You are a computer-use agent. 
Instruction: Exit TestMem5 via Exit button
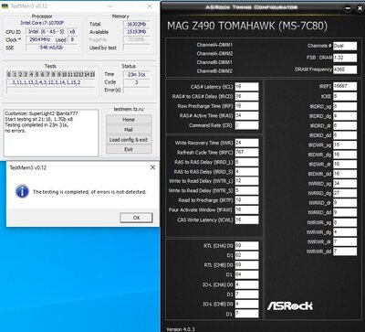pos(129,149)
